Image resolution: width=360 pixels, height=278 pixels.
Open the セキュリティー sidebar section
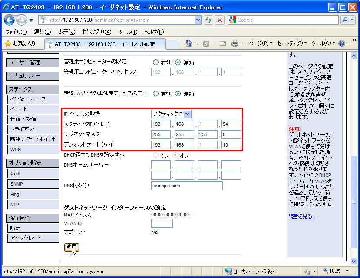(33, 76)
